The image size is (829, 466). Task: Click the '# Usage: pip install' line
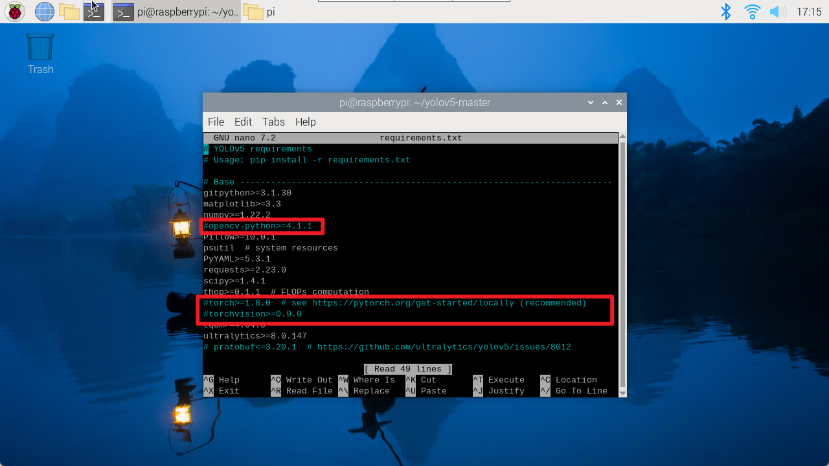[307, 160]
